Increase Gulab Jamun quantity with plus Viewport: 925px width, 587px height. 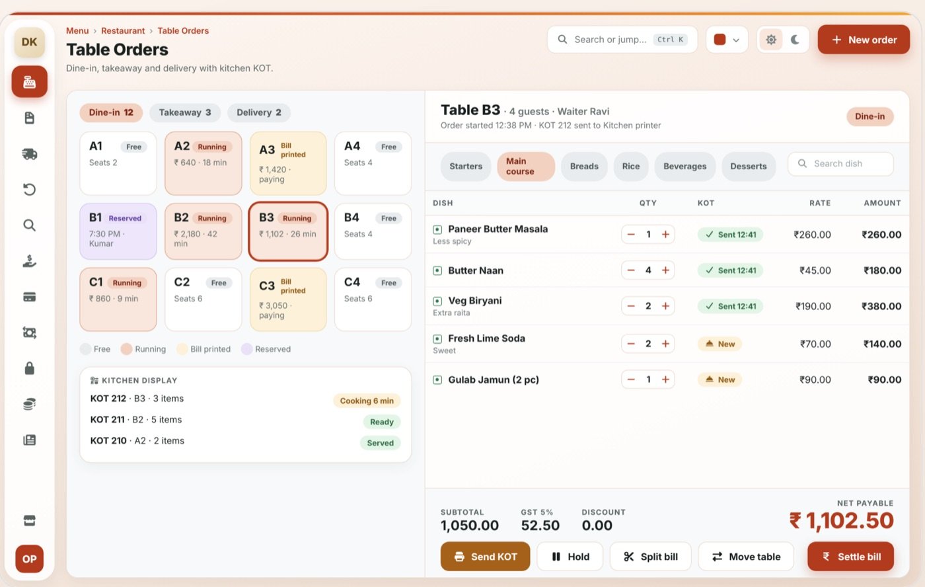click(x=665, y=379)
